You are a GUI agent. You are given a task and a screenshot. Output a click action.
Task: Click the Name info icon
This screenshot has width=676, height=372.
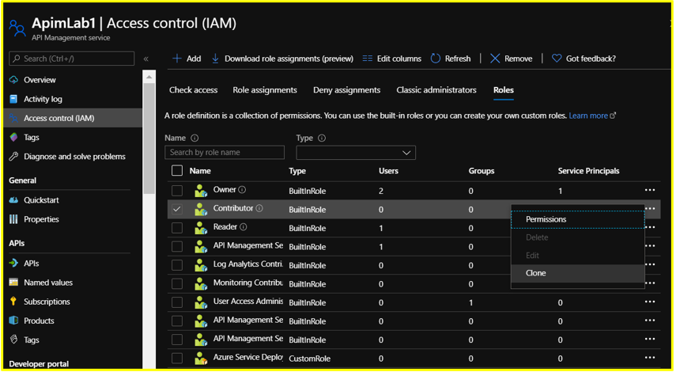[194, 138]
